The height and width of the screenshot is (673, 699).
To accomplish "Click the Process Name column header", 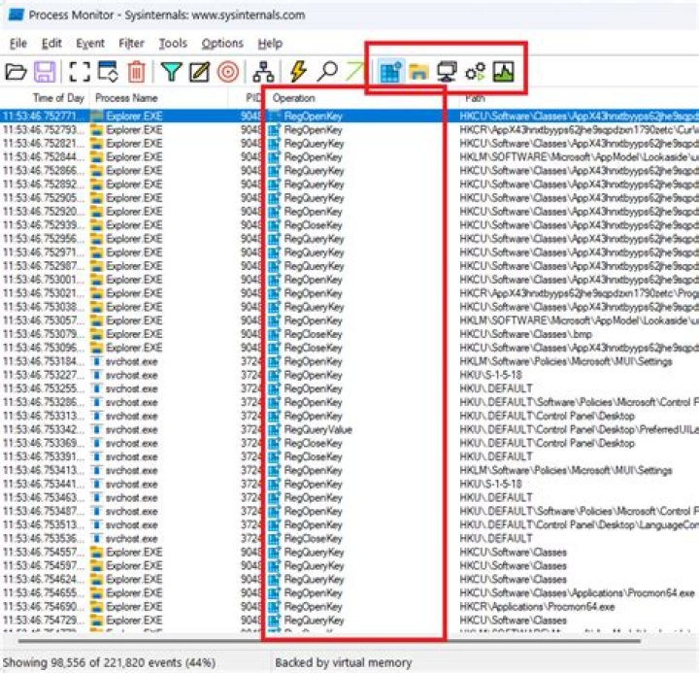I will pyautogui.click(x=158, y=98).
